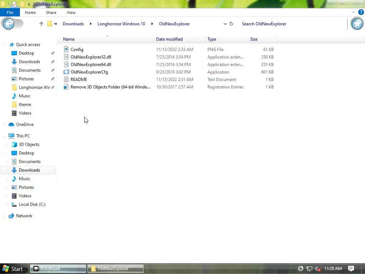365x274 pixels.
Task: Sort files by the Size column header
Action: [262, 39]
